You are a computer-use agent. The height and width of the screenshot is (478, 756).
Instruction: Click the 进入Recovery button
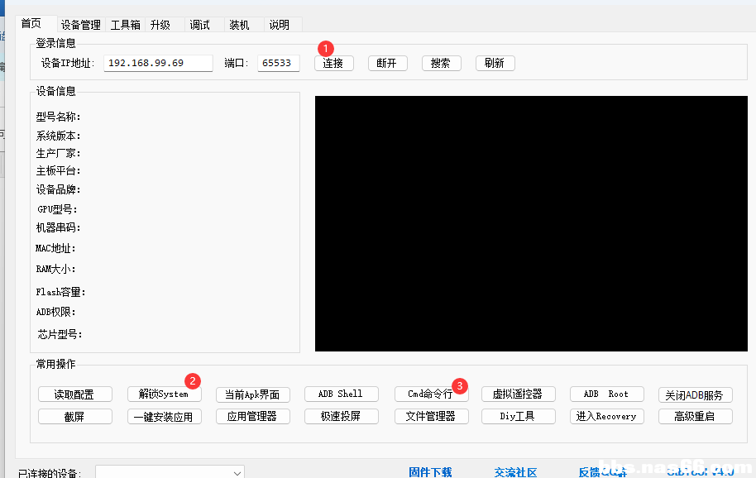[x=606, y=416]
